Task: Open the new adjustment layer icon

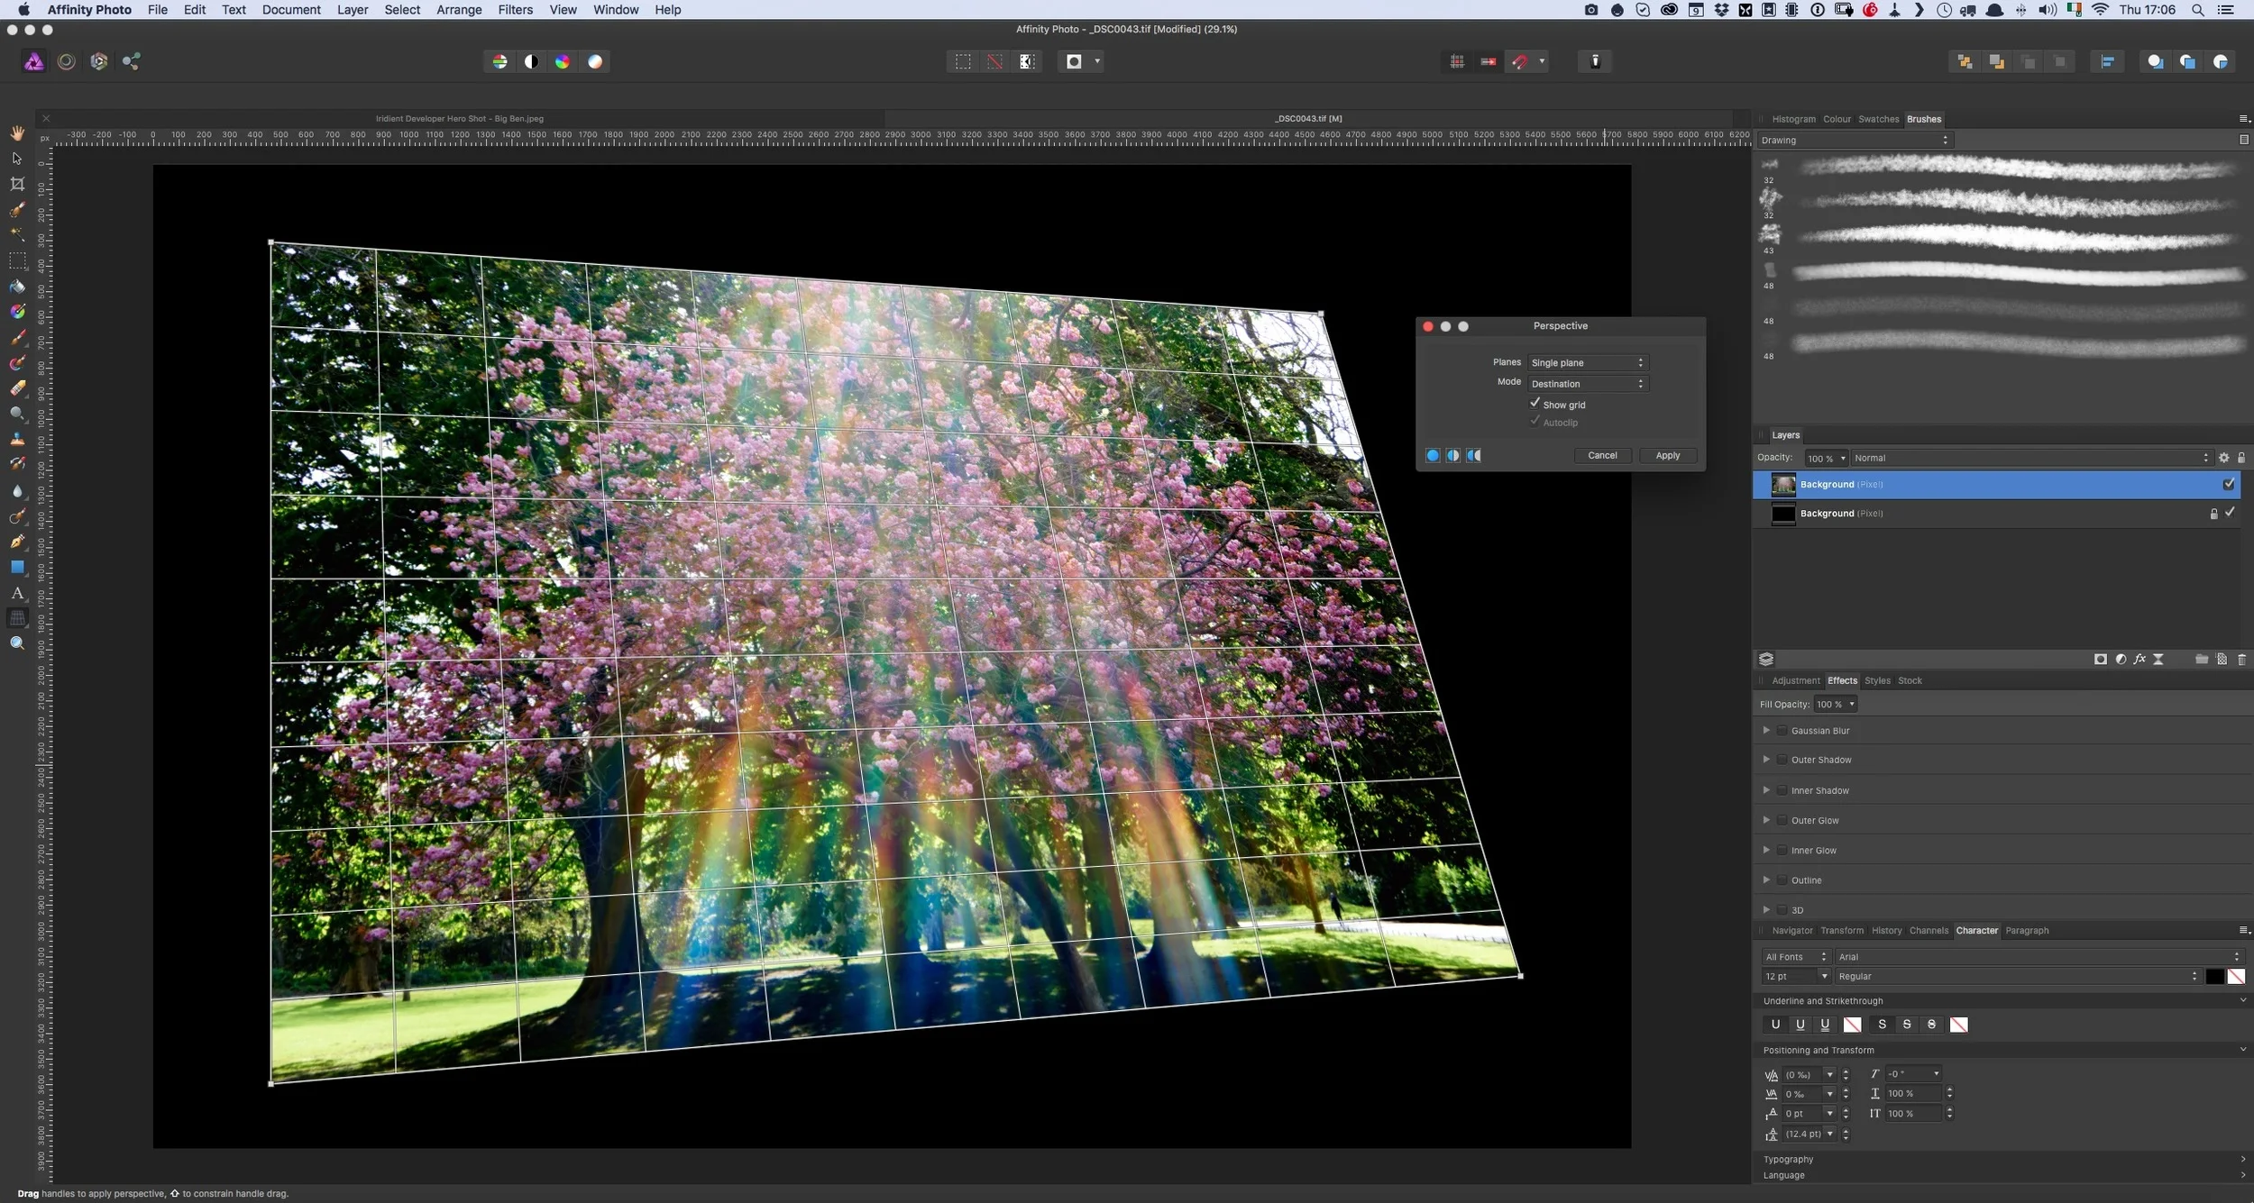Action: pos(2121,659)
